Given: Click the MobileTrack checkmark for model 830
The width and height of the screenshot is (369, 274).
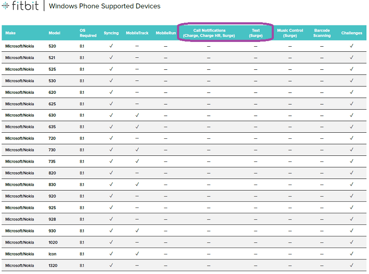Looking at the screenshot, I should coord(137,184).
